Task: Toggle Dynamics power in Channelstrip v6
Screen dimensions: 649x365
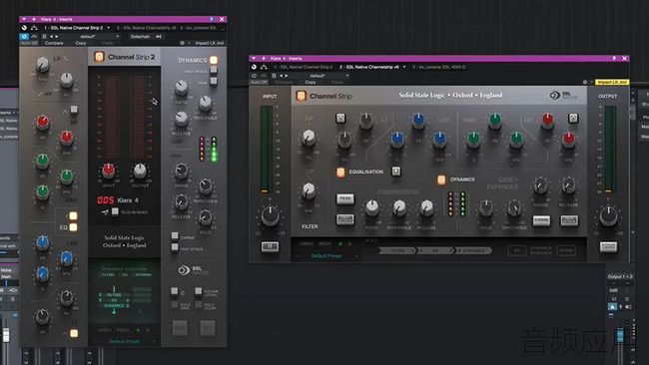Action: tap(441, 180)
